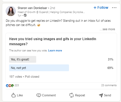Click the Repost arrows icon
121x102 pixels.
click(72, 95)
